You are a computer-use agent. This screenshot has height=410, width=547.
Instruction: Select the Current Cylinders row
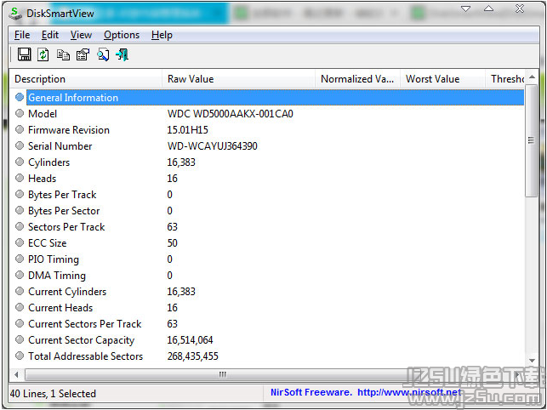click(268, 292)
